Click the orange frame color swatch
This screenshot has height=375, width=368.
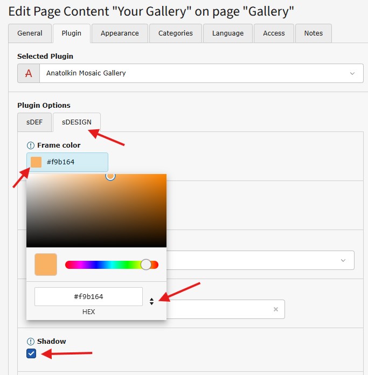point(36,162)
